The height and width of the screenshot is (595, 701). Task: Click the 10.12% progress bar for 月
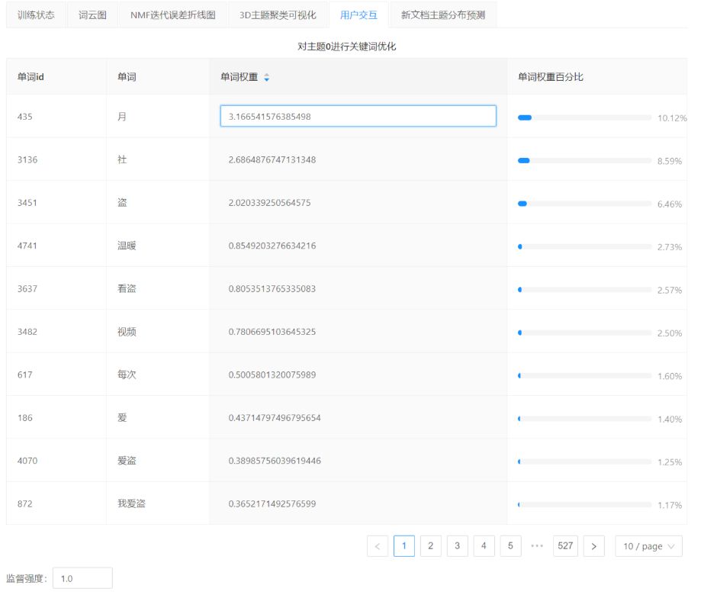click(x=584, y=117)
